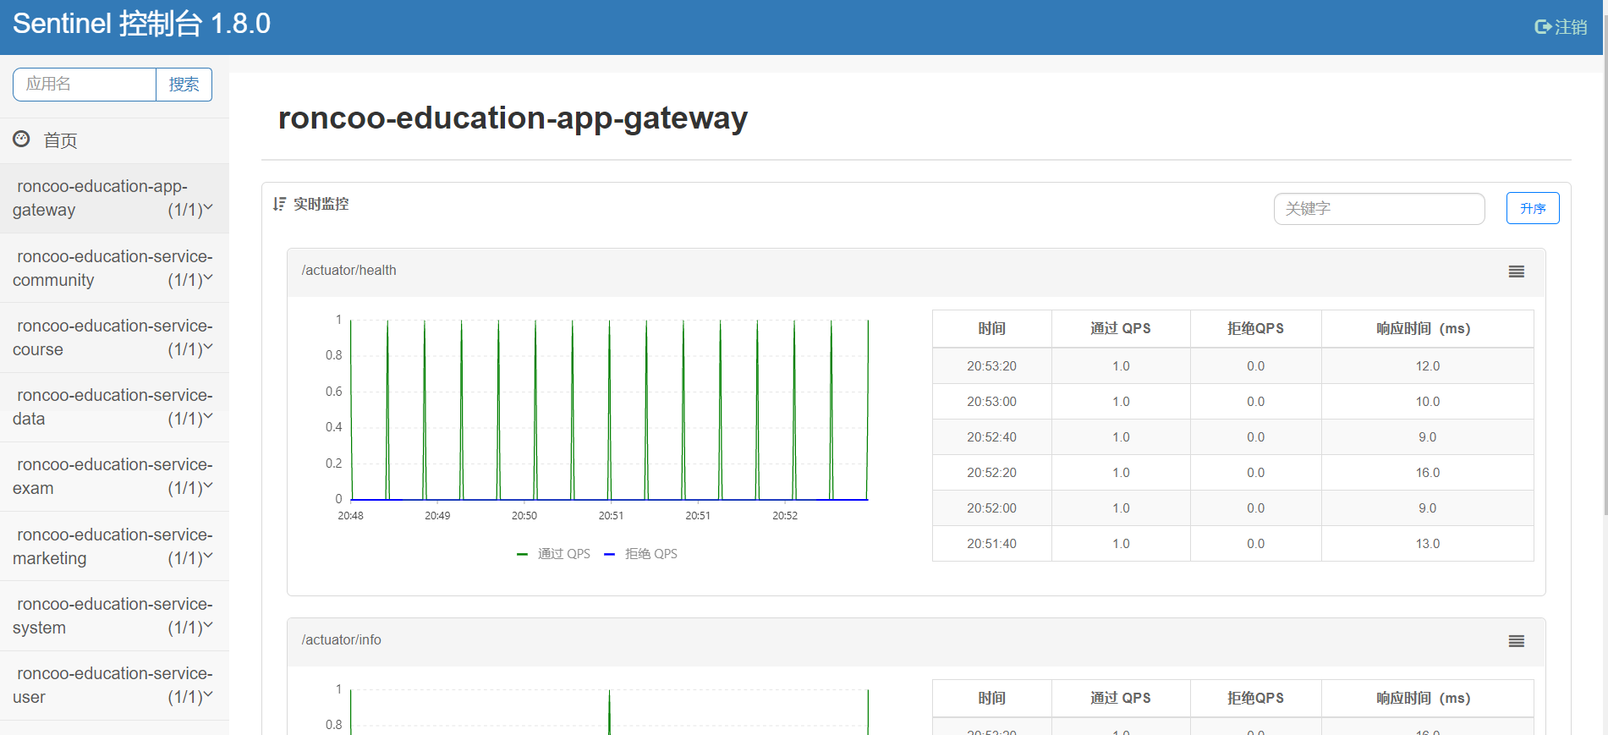Click the /actuator/info panel title
This screenshot has width=1608, height=735.
[341, 640]
